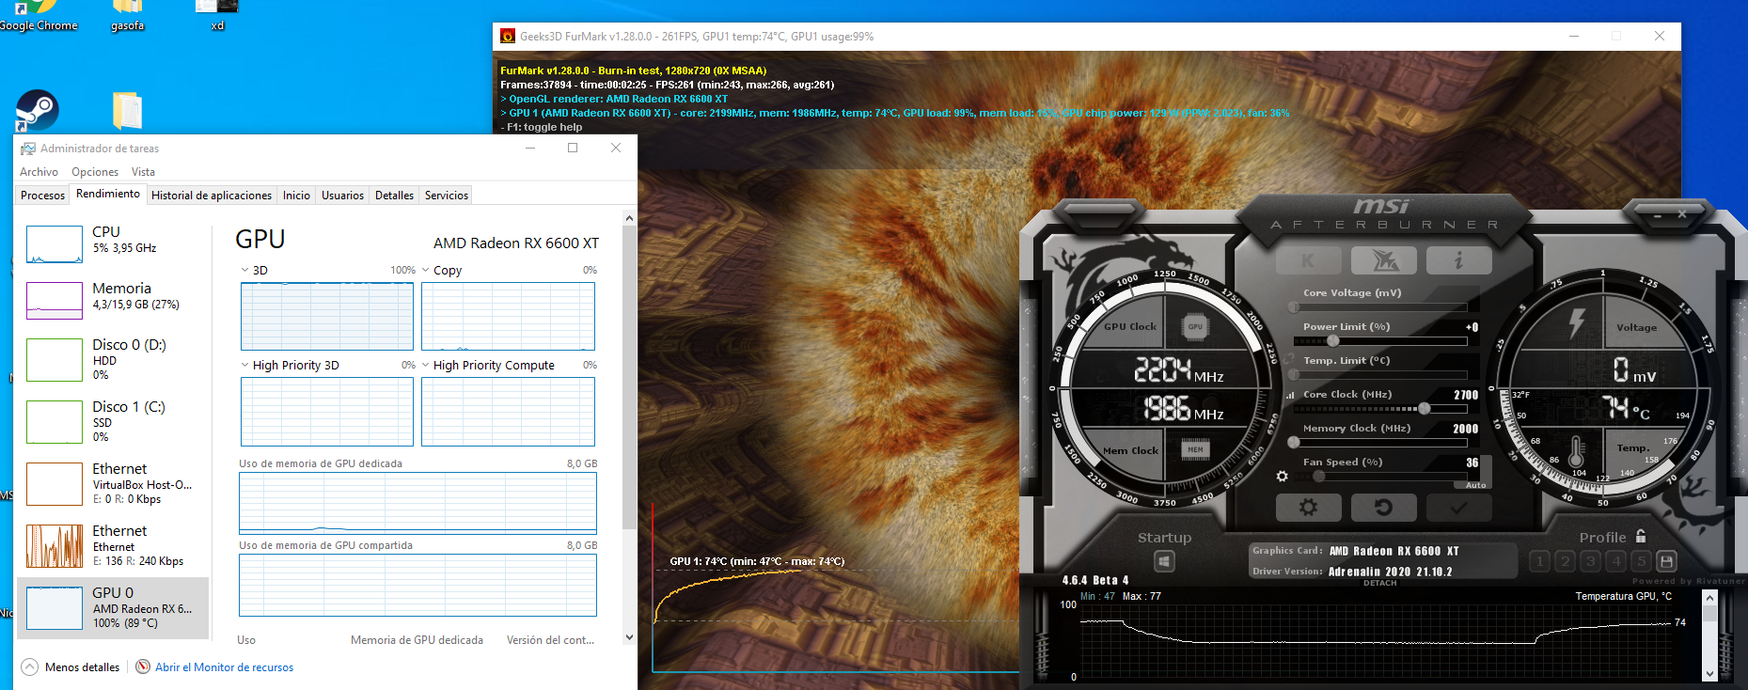Click the up arrow of Afterburner graph scrollbar
Viewport: 1748px width, 690px height.
coord(1709,598)
